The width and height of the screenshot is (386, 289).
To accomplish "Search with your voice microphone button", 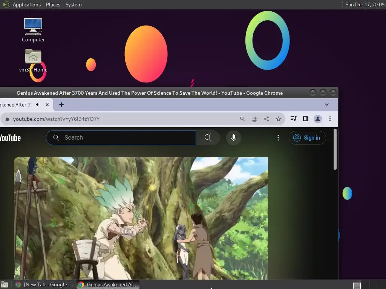I will coord(234,138).
